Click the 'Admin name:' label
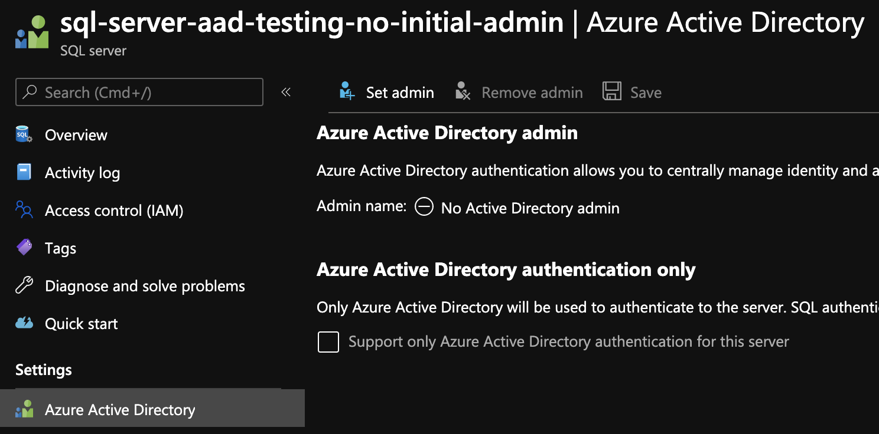 tap(362, 206)
